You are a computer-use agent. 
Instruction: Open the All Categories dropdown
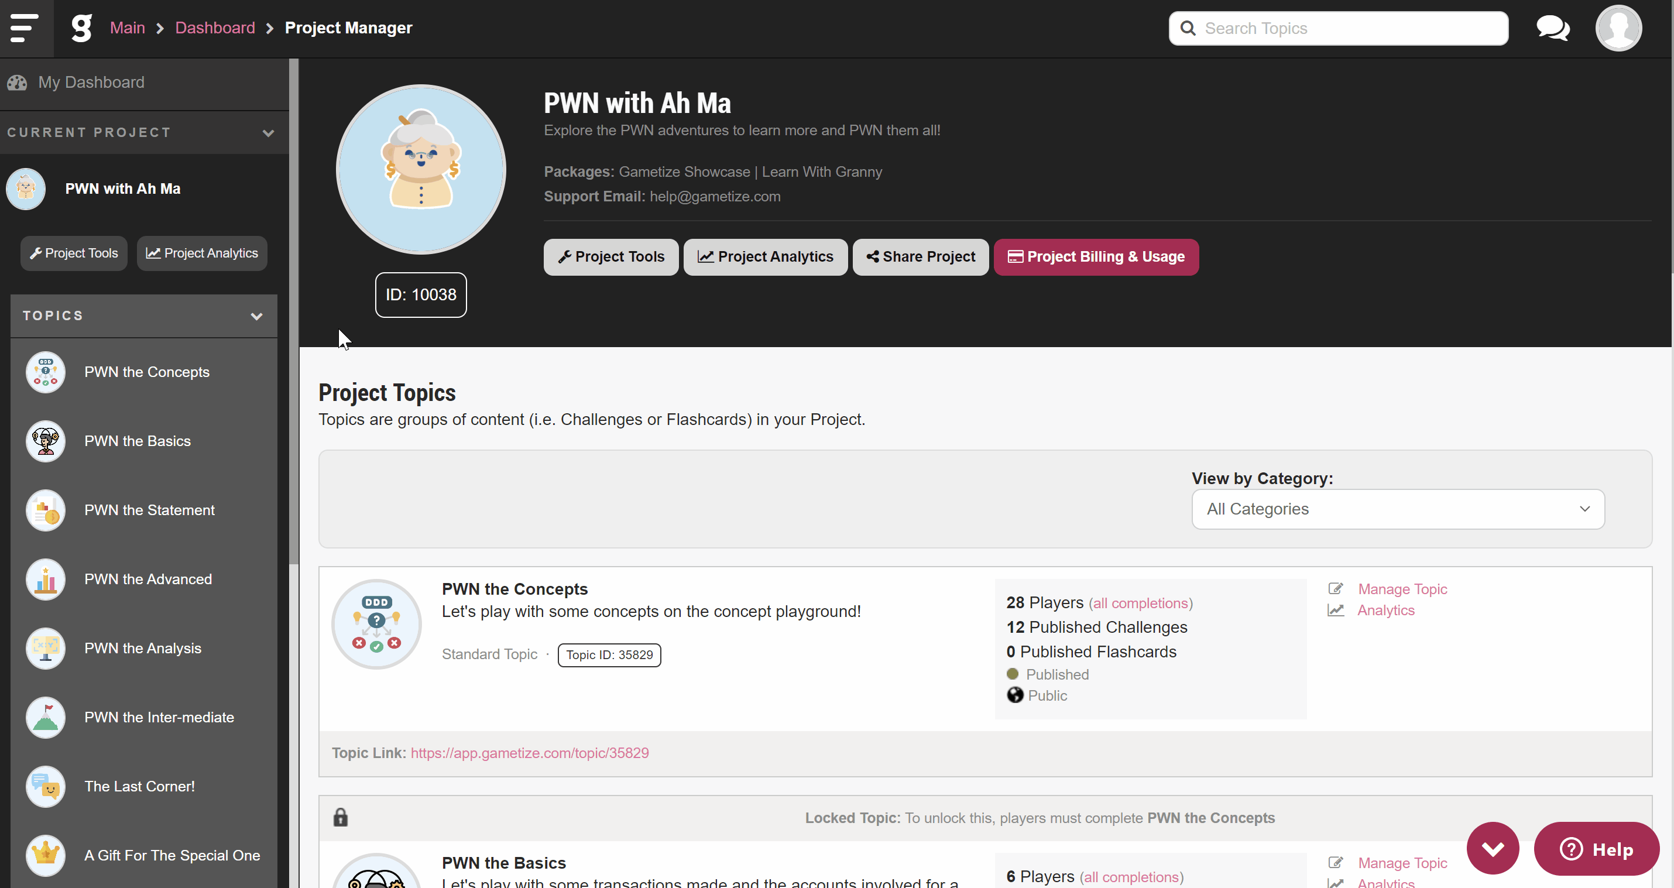coord(1398,509)
